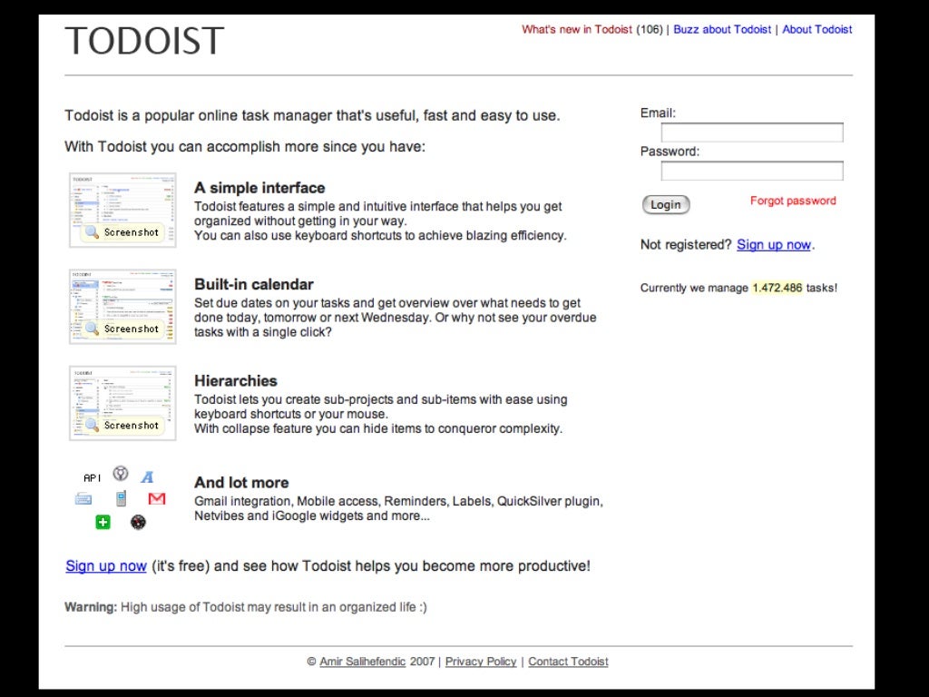Click the Forgot password link
The width and height of the screenshot is (929, 697).
point(793,201)
